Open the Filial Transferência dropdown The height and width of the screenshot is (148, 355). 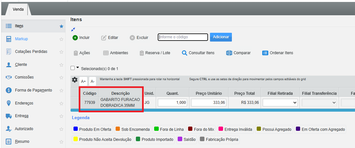[x=320, y=103]
